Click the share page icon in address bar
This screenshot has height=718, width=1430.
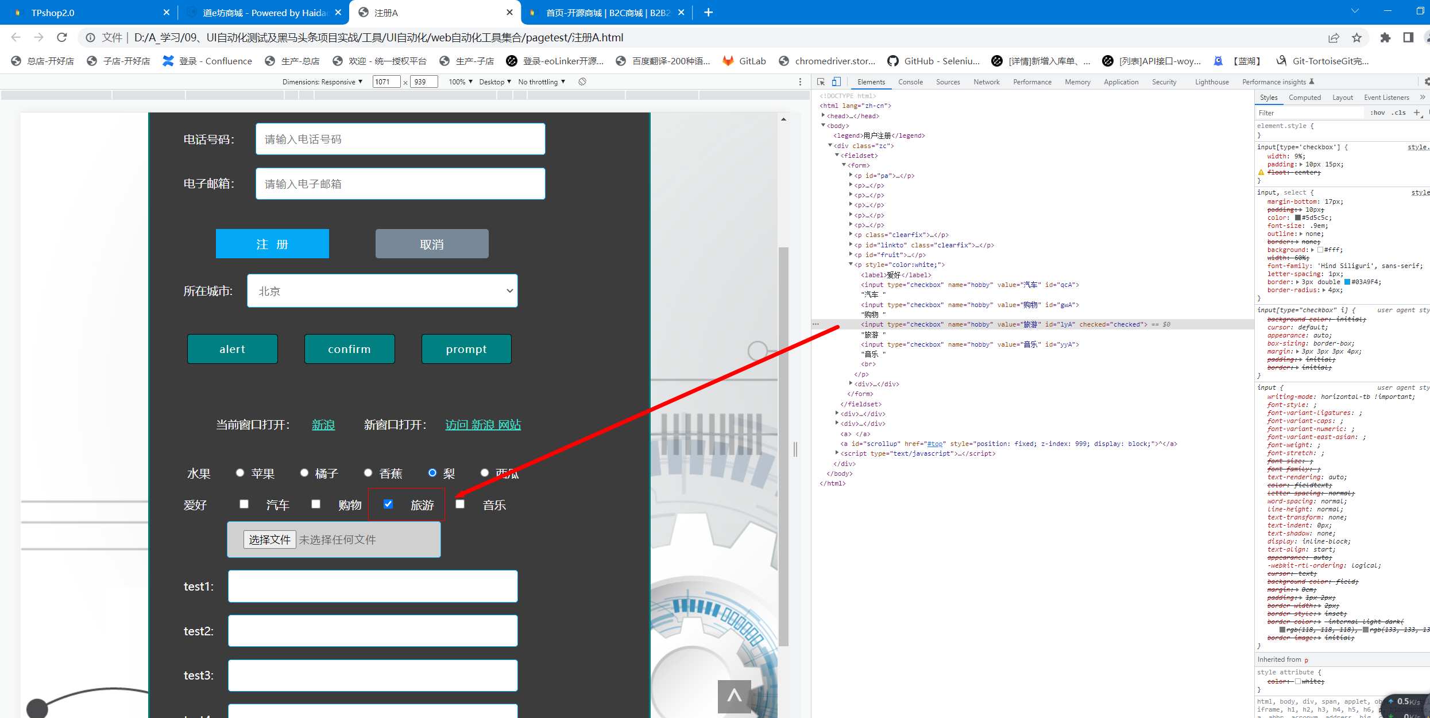coord(1334,38)
